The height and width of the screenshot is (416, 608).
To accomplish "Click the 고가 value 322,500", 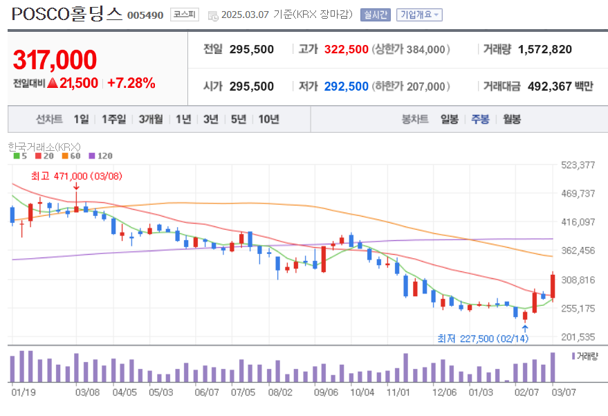I will [347, 49].
